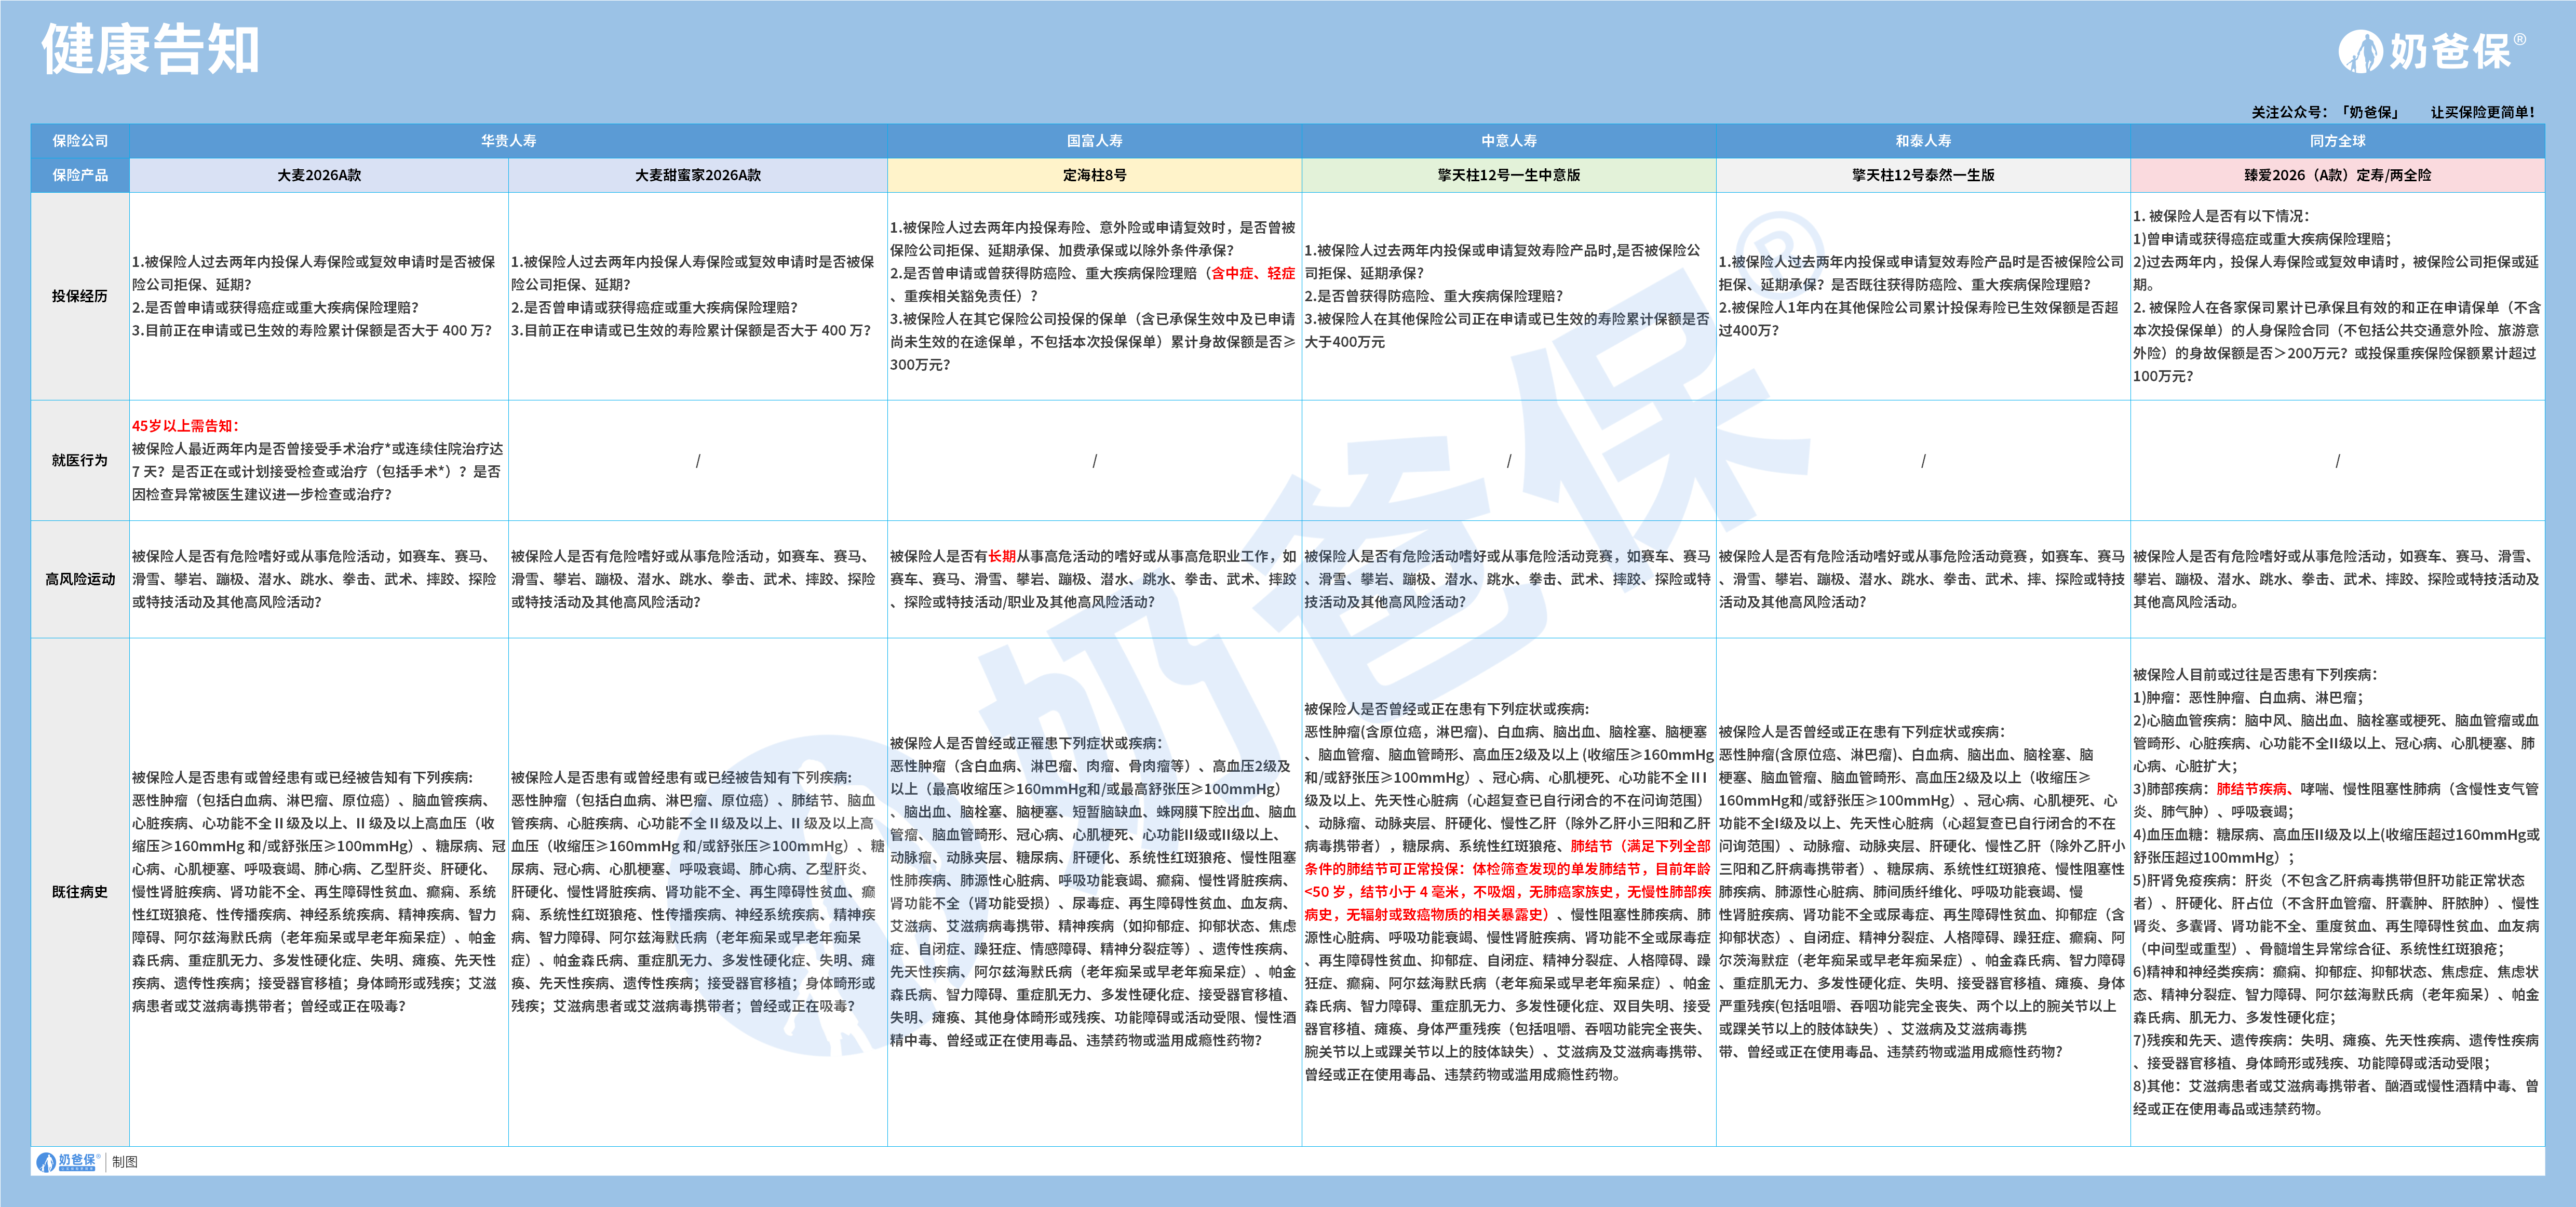This screenshot has height=1207, width=2576.
Task: Click 臻爱2026 就医行为 slash cell
Action: [2337, 460]
